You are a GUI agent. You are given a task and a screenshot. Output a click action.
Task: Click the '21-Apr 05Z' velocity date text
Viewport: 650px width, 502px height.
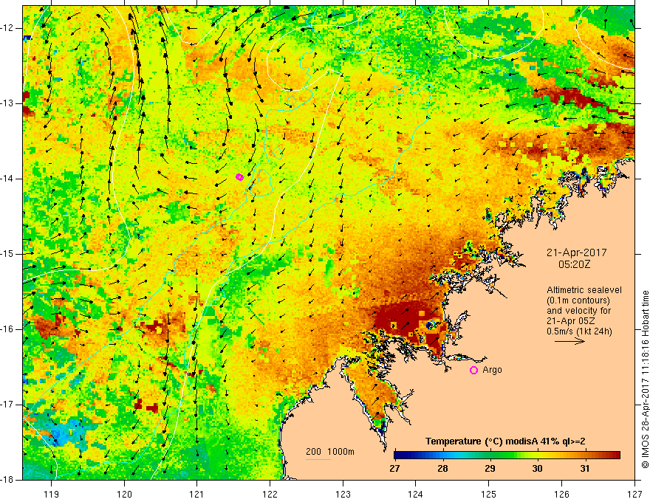pyautogui.click(x=571, y=321)
